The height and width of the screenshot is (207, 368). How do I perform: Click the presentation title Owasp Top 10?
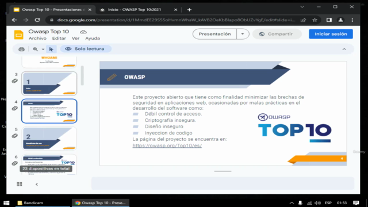[x=48, y=32]
